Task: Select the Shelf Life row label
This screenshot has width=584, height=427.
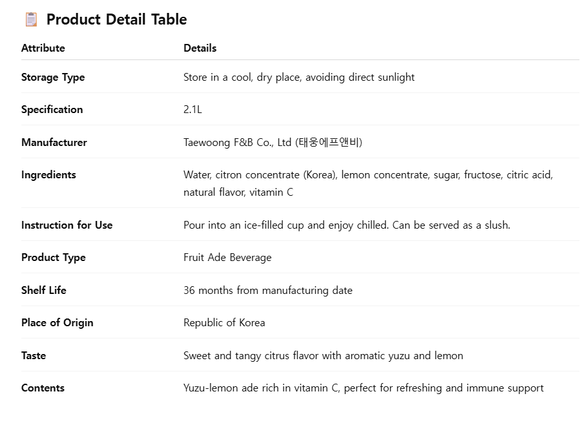Action: [x=44, y=290]
